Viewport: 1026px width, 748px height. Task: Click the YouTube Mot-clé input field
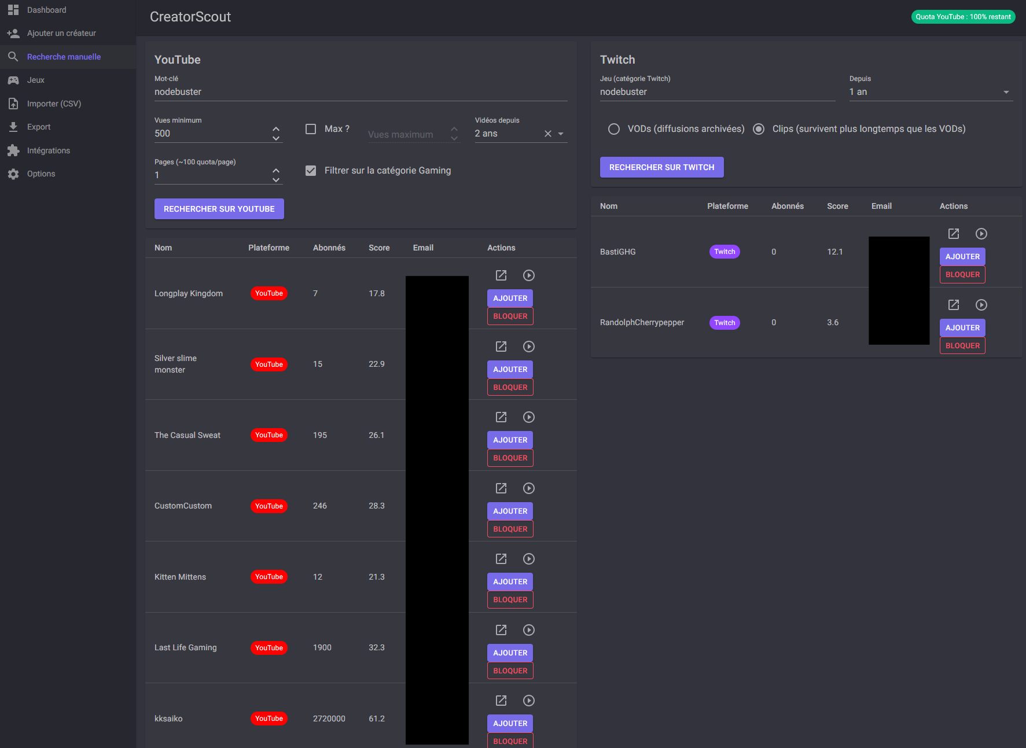361,92
